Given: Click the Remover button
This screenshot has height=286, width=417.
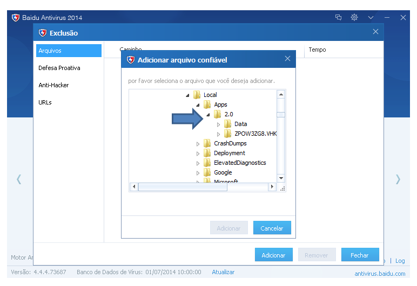Looking at the screenshot, I should pyautogui.click(x=317, y=255).
